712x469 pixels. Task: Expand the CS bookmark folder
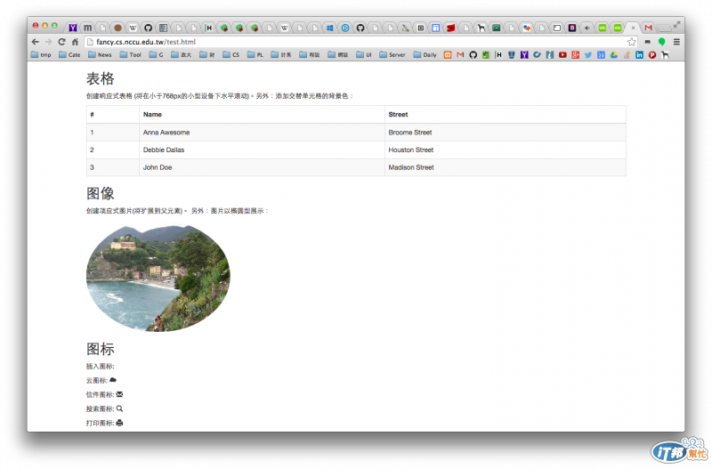click(231, 55)
